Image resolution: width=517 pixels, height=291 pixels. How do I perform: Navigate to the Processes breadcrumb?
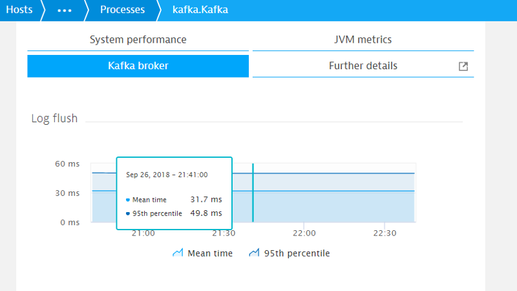(x=122, y=10)
